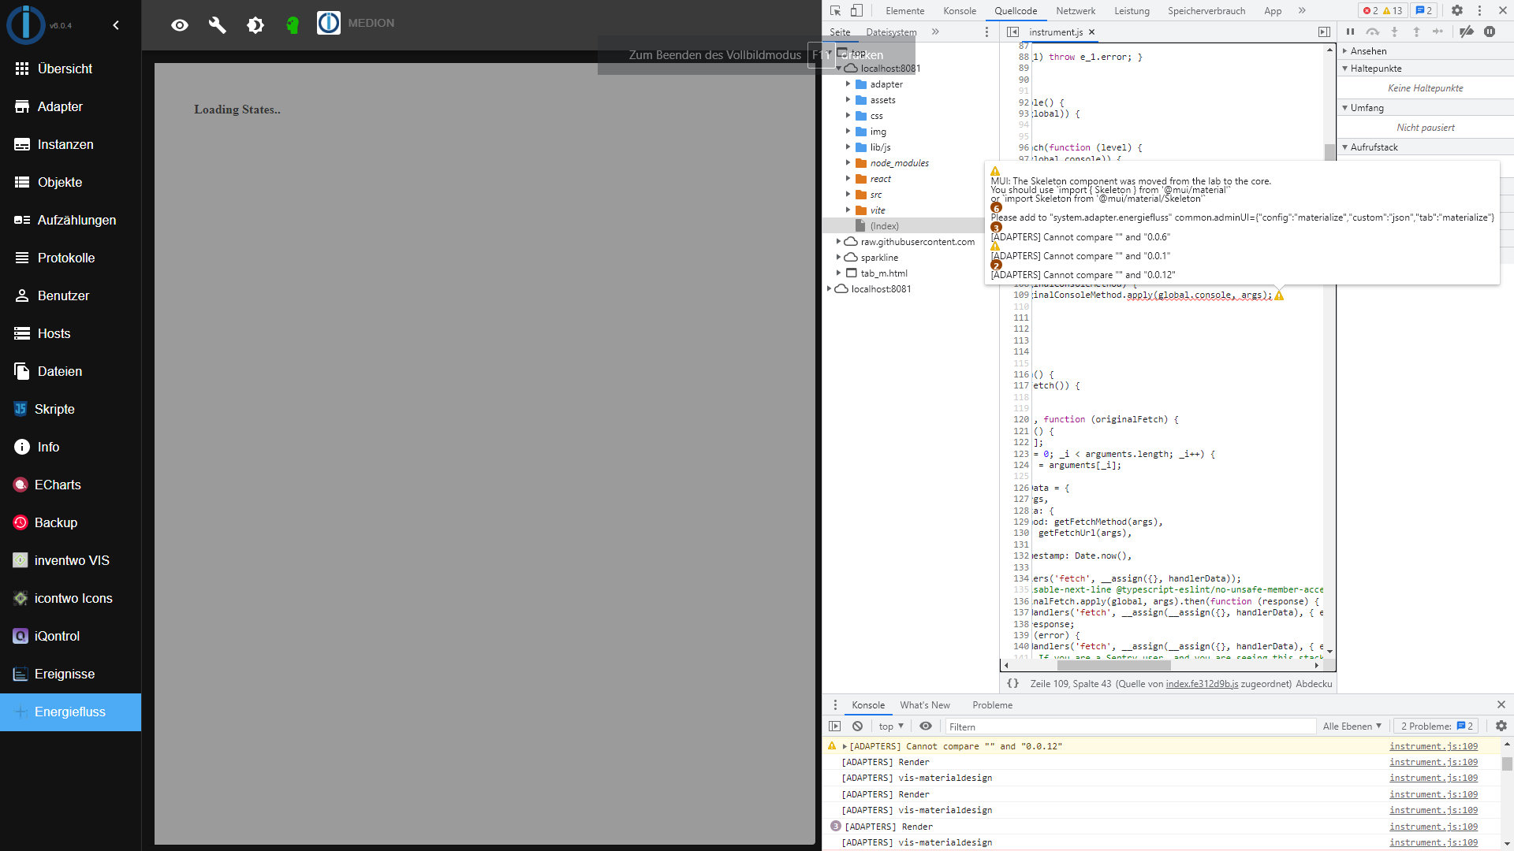Select the Energiefluss sidebar icon
1514x851 pixels.
pyautogui.click(x=20, y=711)
